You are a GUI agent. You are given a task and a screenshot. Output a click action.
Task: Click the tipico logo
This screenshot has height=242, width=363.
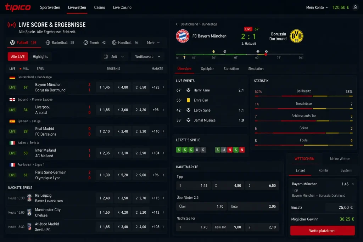(x=18, y=7)
